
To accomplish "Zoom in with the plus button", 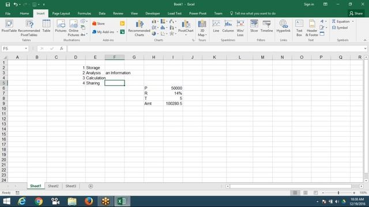I will (x=354, y=193).
